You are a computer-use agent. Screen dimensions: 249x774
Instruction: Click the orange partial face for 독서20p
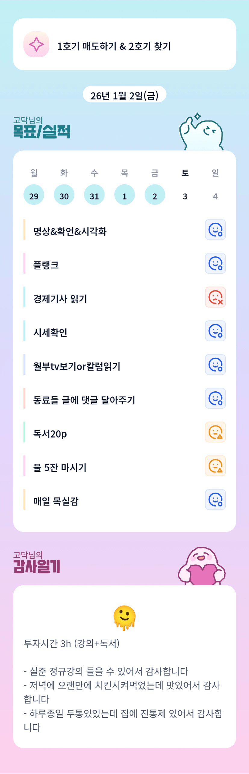[x=215, y=432]
